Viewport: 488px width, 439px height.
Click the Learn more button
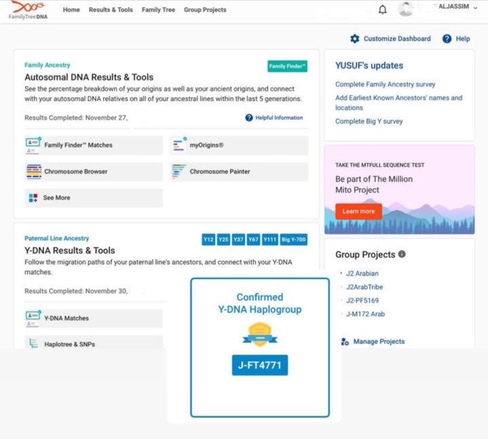(358, 211)
